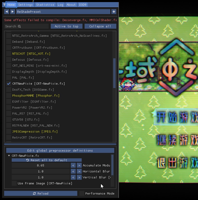Go to the previous preset arrow
This screenshot has width=198, height=200.
(7, 12)
